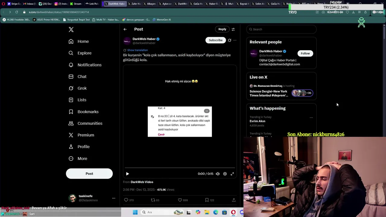Screen dimensions: 386x217
Task: Click the live listeners +35 avatars
Action: tap(302, 93)
